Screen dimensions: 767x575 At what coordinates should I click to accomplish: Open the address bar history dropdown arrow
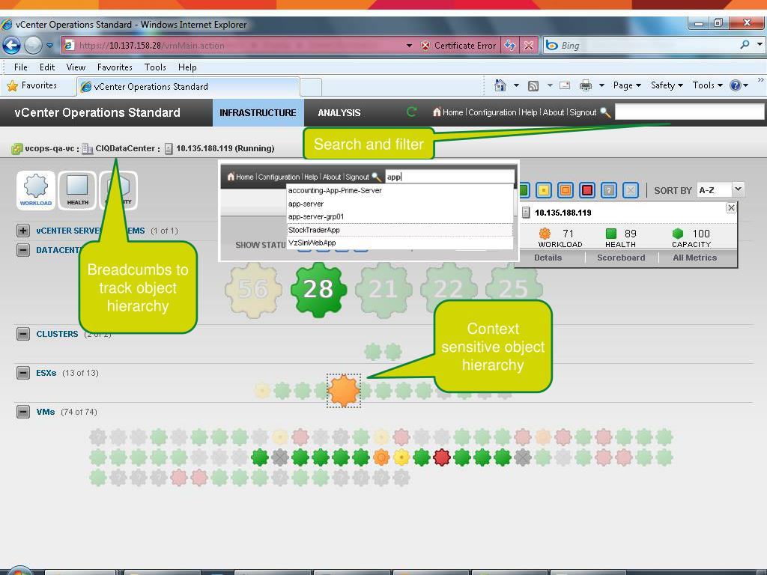[x=409, y=46]
